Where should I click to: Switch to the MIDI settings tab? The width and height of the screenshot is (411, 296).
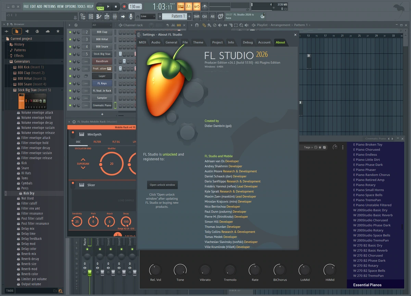(142, 42)
